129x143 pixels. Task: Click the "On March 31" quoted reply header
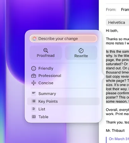click(x=119, y=139)
